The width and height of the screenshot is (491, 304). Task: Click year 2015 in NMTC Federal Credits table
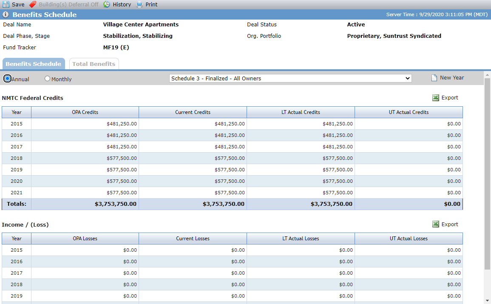point(17,124)
